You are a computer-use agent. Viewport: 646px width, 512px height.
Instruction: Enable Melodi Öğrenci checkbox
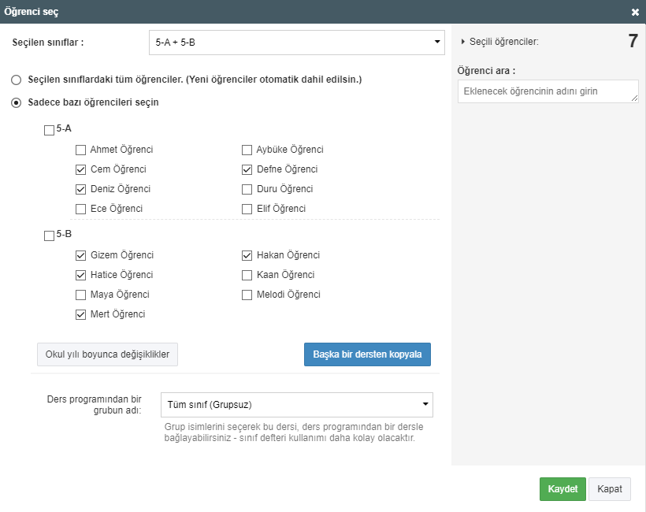point(247,295)
